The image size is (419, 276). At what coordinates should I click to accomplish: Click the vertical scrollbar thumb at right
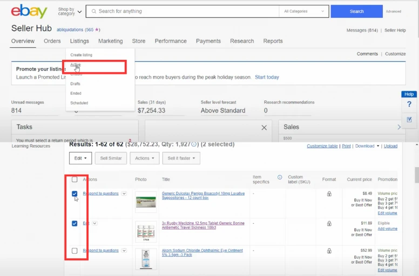pos(417,175)
